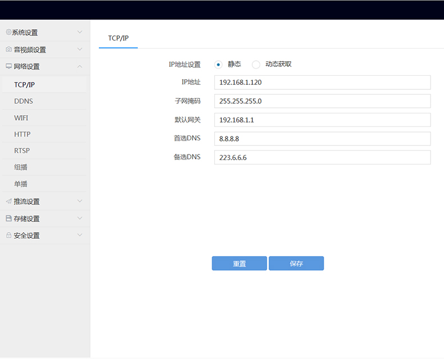
Task: Click the 保存 button
Action: pyautogui.click(x=296, y=263)
